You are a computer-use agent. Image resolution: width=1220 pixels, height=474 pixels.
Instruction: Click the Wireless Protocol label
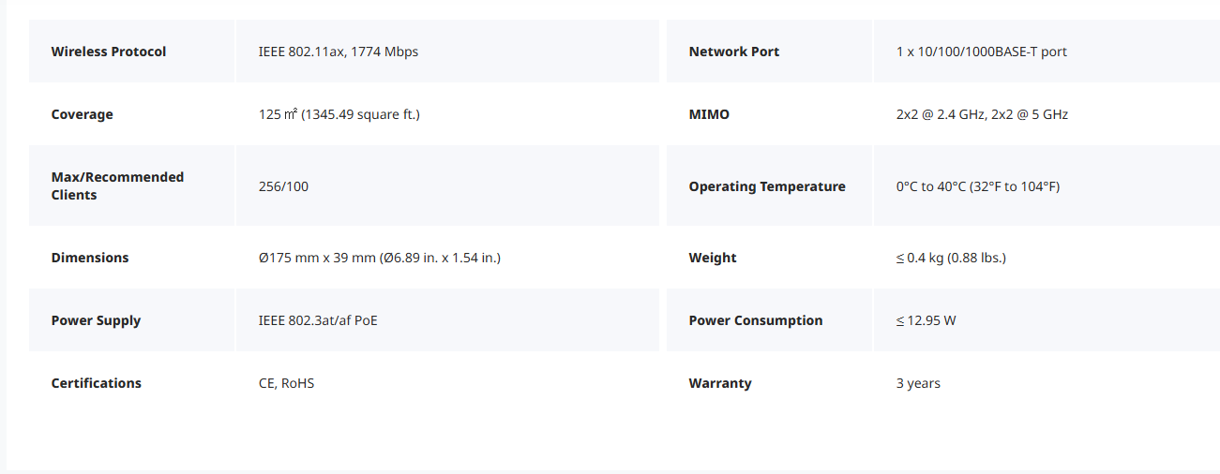pos(109,52)
